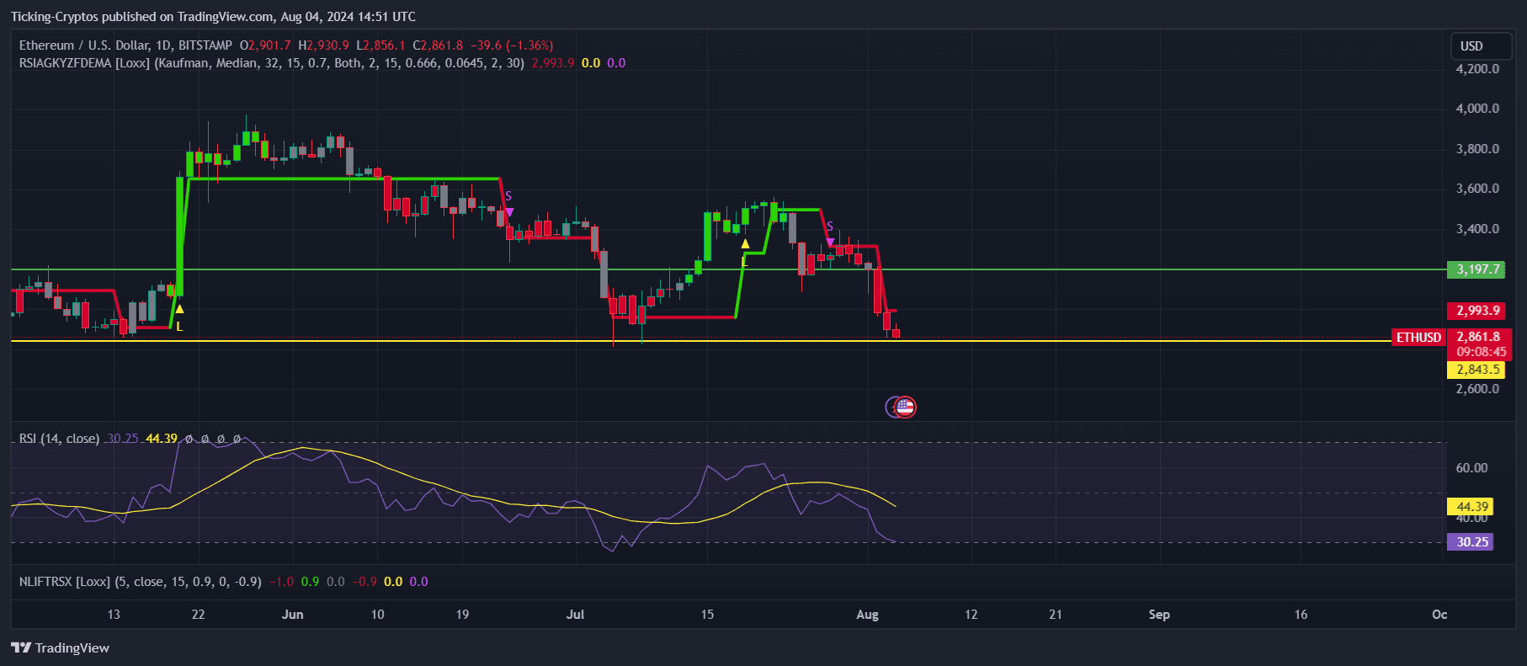This screenshot has width=1527, height=666.
Task: Click the low value L2,856.1 in legend
Action: 380,45
